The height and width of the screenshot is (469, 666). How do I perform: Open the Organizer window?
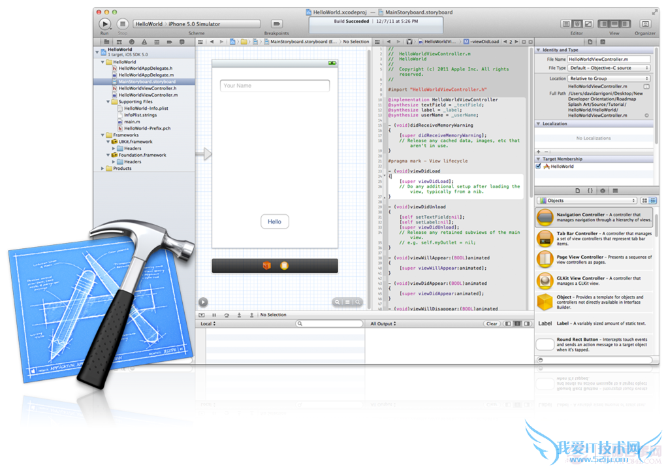point(645,24)
